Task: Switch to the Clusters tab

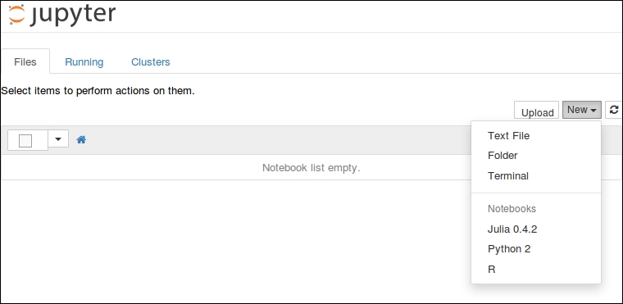Action: [x=151, y=62]
